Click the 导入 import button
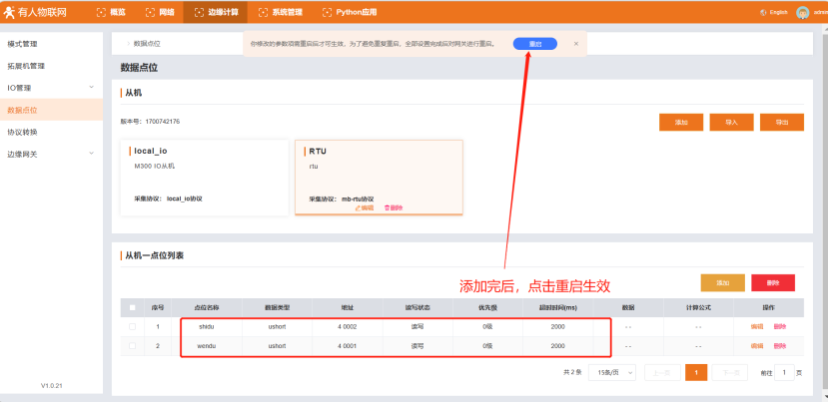 pos(731,122)
